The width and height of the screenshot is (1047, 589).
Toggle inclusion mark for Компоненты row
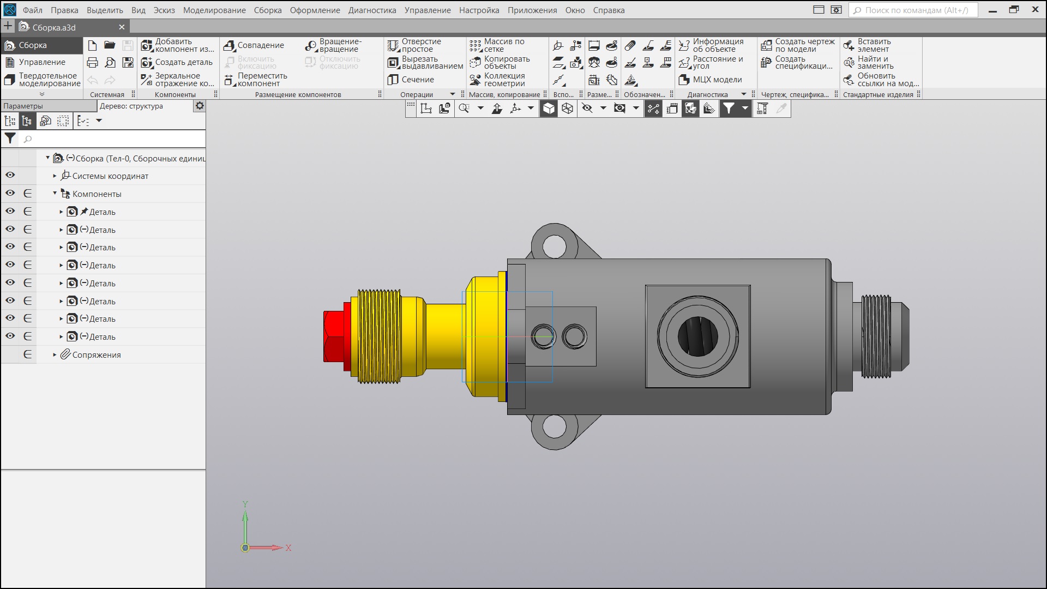pyautogui.click(x=27, y=193)
